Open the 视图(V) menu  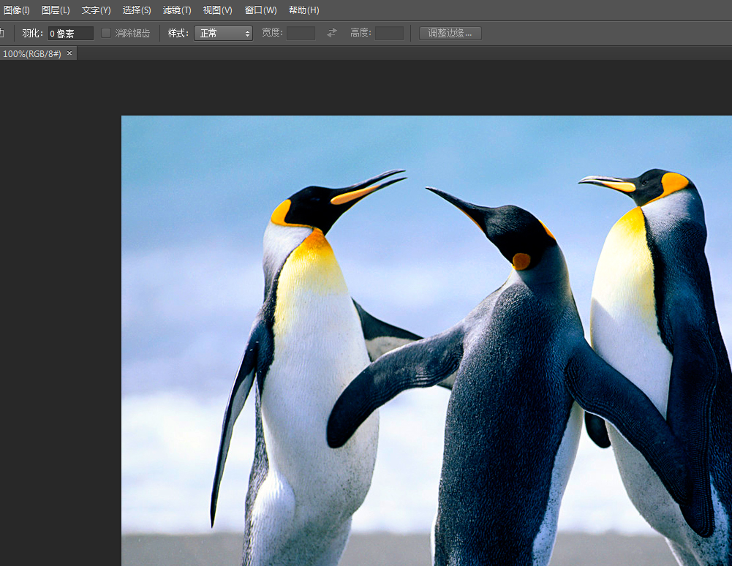[x=217, y=10]
